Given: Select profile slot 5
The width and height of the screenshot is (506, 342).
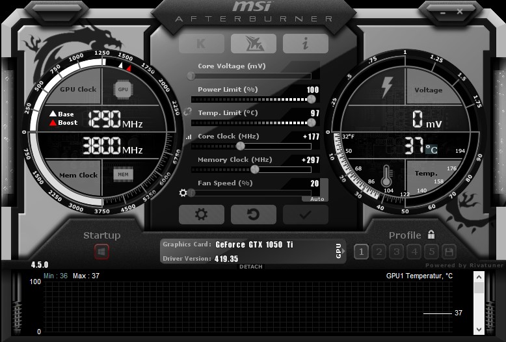Looking at the screenshot, I should pyautogui.click(x=432, y=252).
